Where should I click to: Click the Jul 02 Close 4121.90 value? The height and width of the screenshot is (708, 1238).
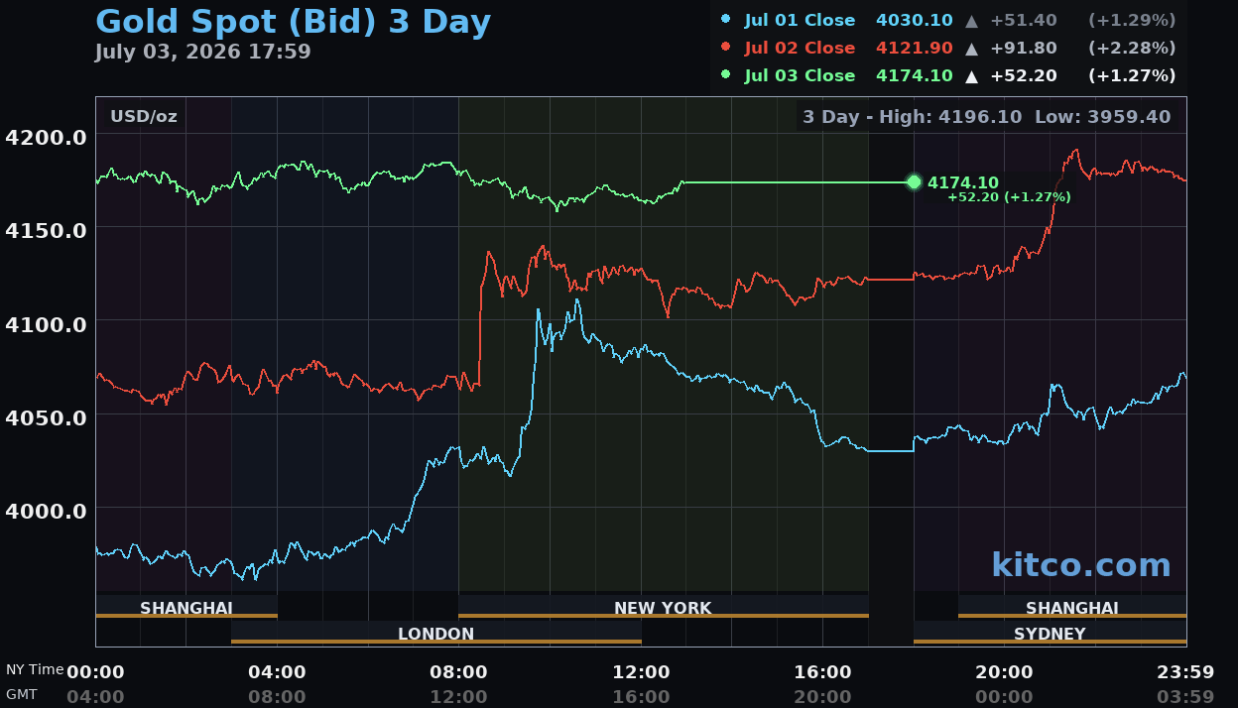pos(915,48)
